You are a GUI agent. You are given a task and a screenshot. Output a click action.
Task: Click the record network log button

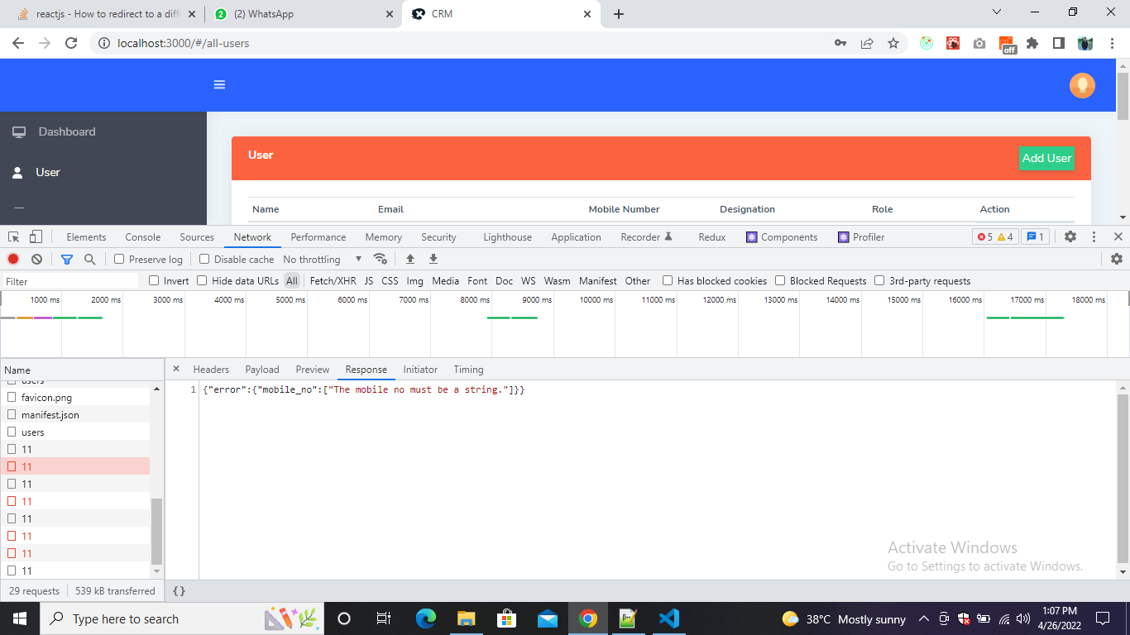(x=13, y=259)
